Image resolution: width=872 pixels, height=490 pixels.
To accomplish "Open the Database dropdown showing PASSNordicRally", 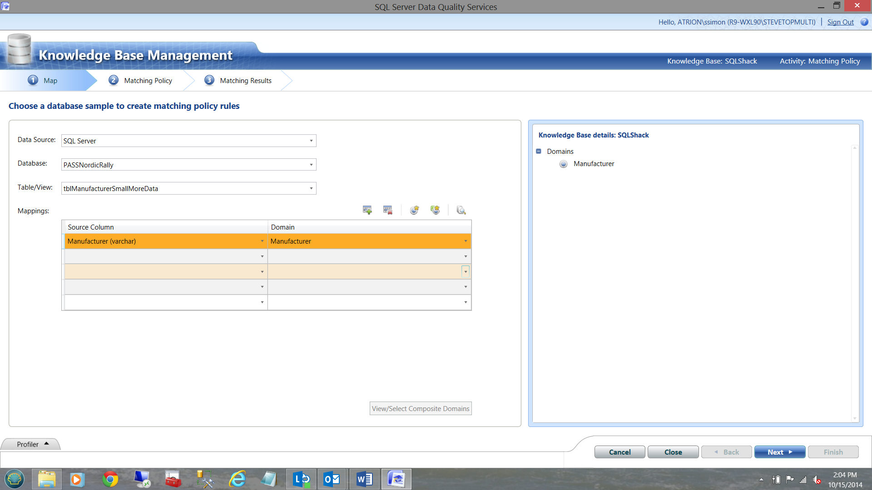I will (x=311, y=165).
